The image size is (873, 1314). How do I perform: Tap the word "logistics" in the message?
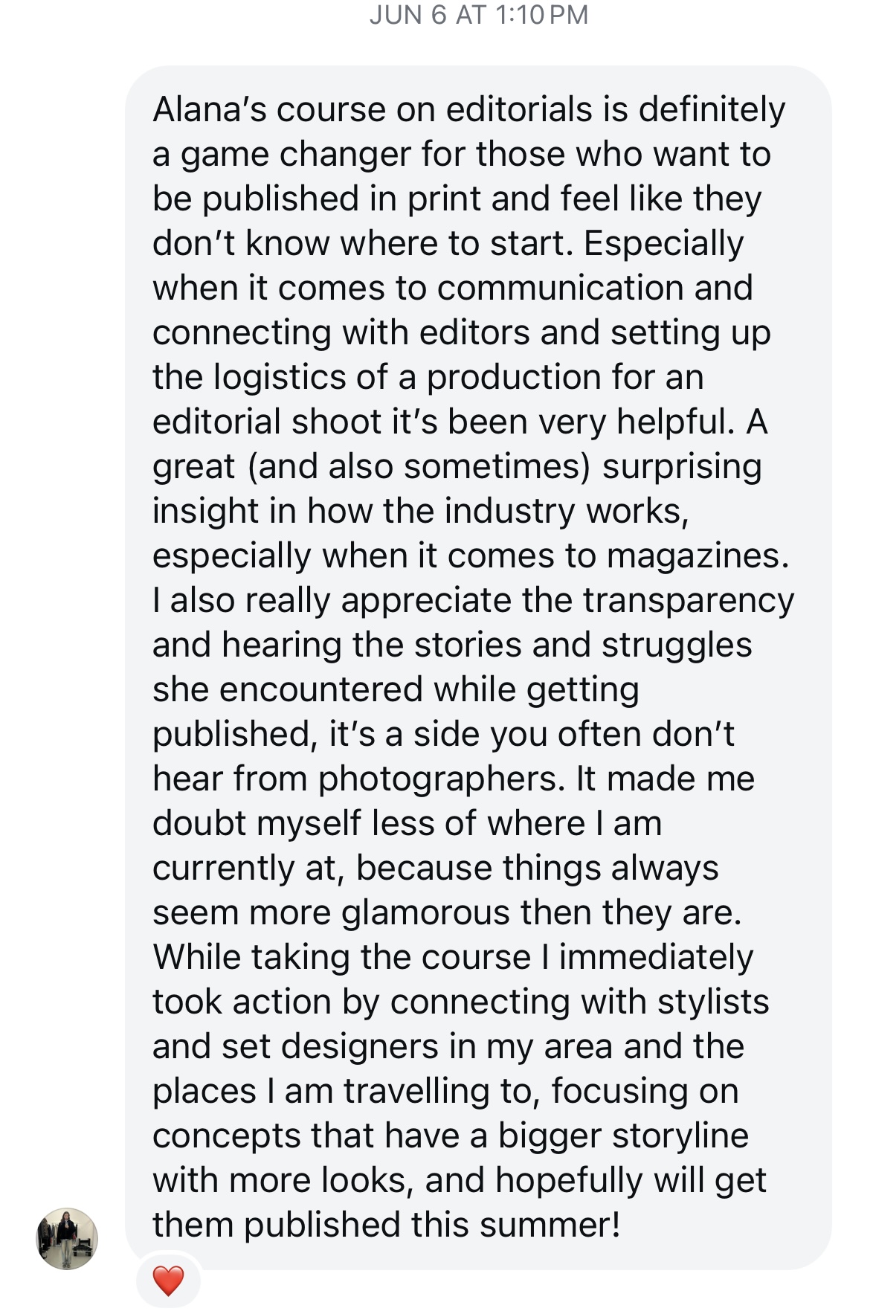pos(280,378)
